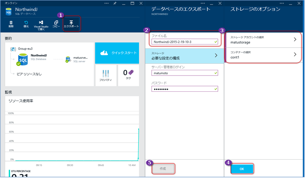This screenshot has height=178, width=308.
Task: Open the Tags (タグ) tile
Action: tap(129, 76)
